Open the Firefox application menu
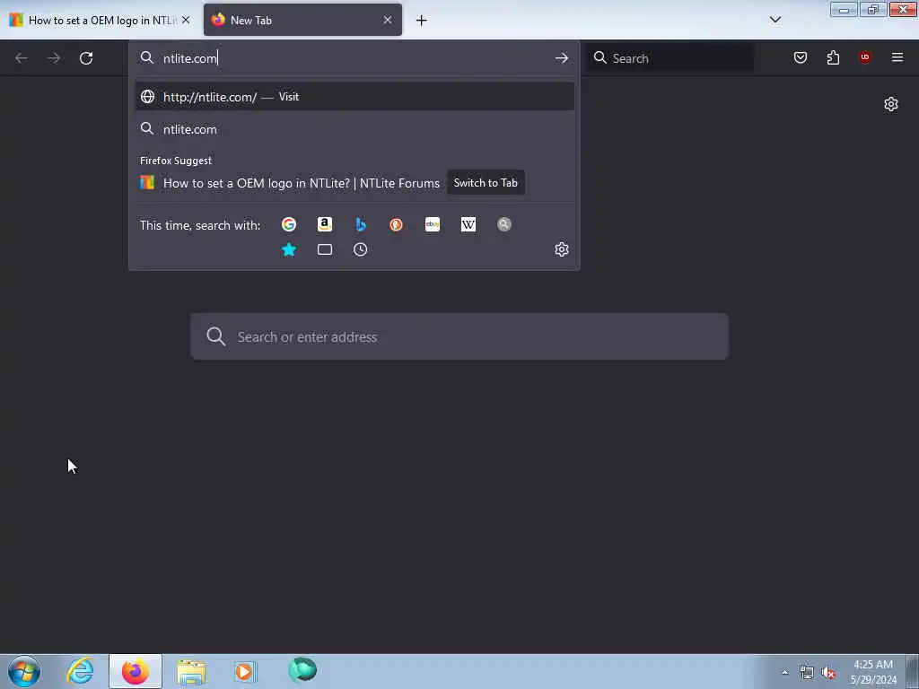 pos(897,57)
